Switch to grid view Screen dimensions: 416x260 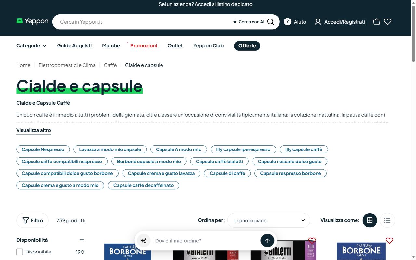(370, 220)
